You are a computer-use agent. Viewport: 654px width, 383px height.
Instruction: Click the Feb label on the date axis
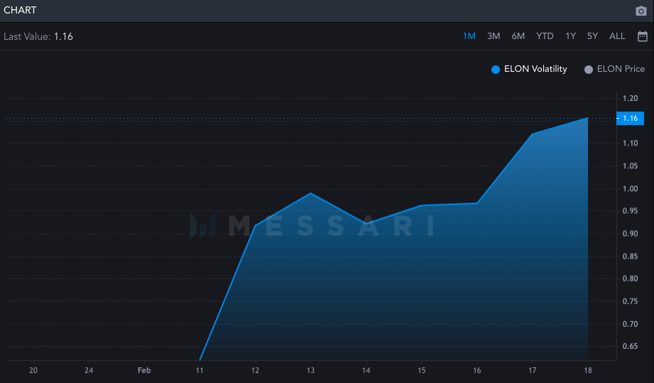coord(144,370)
